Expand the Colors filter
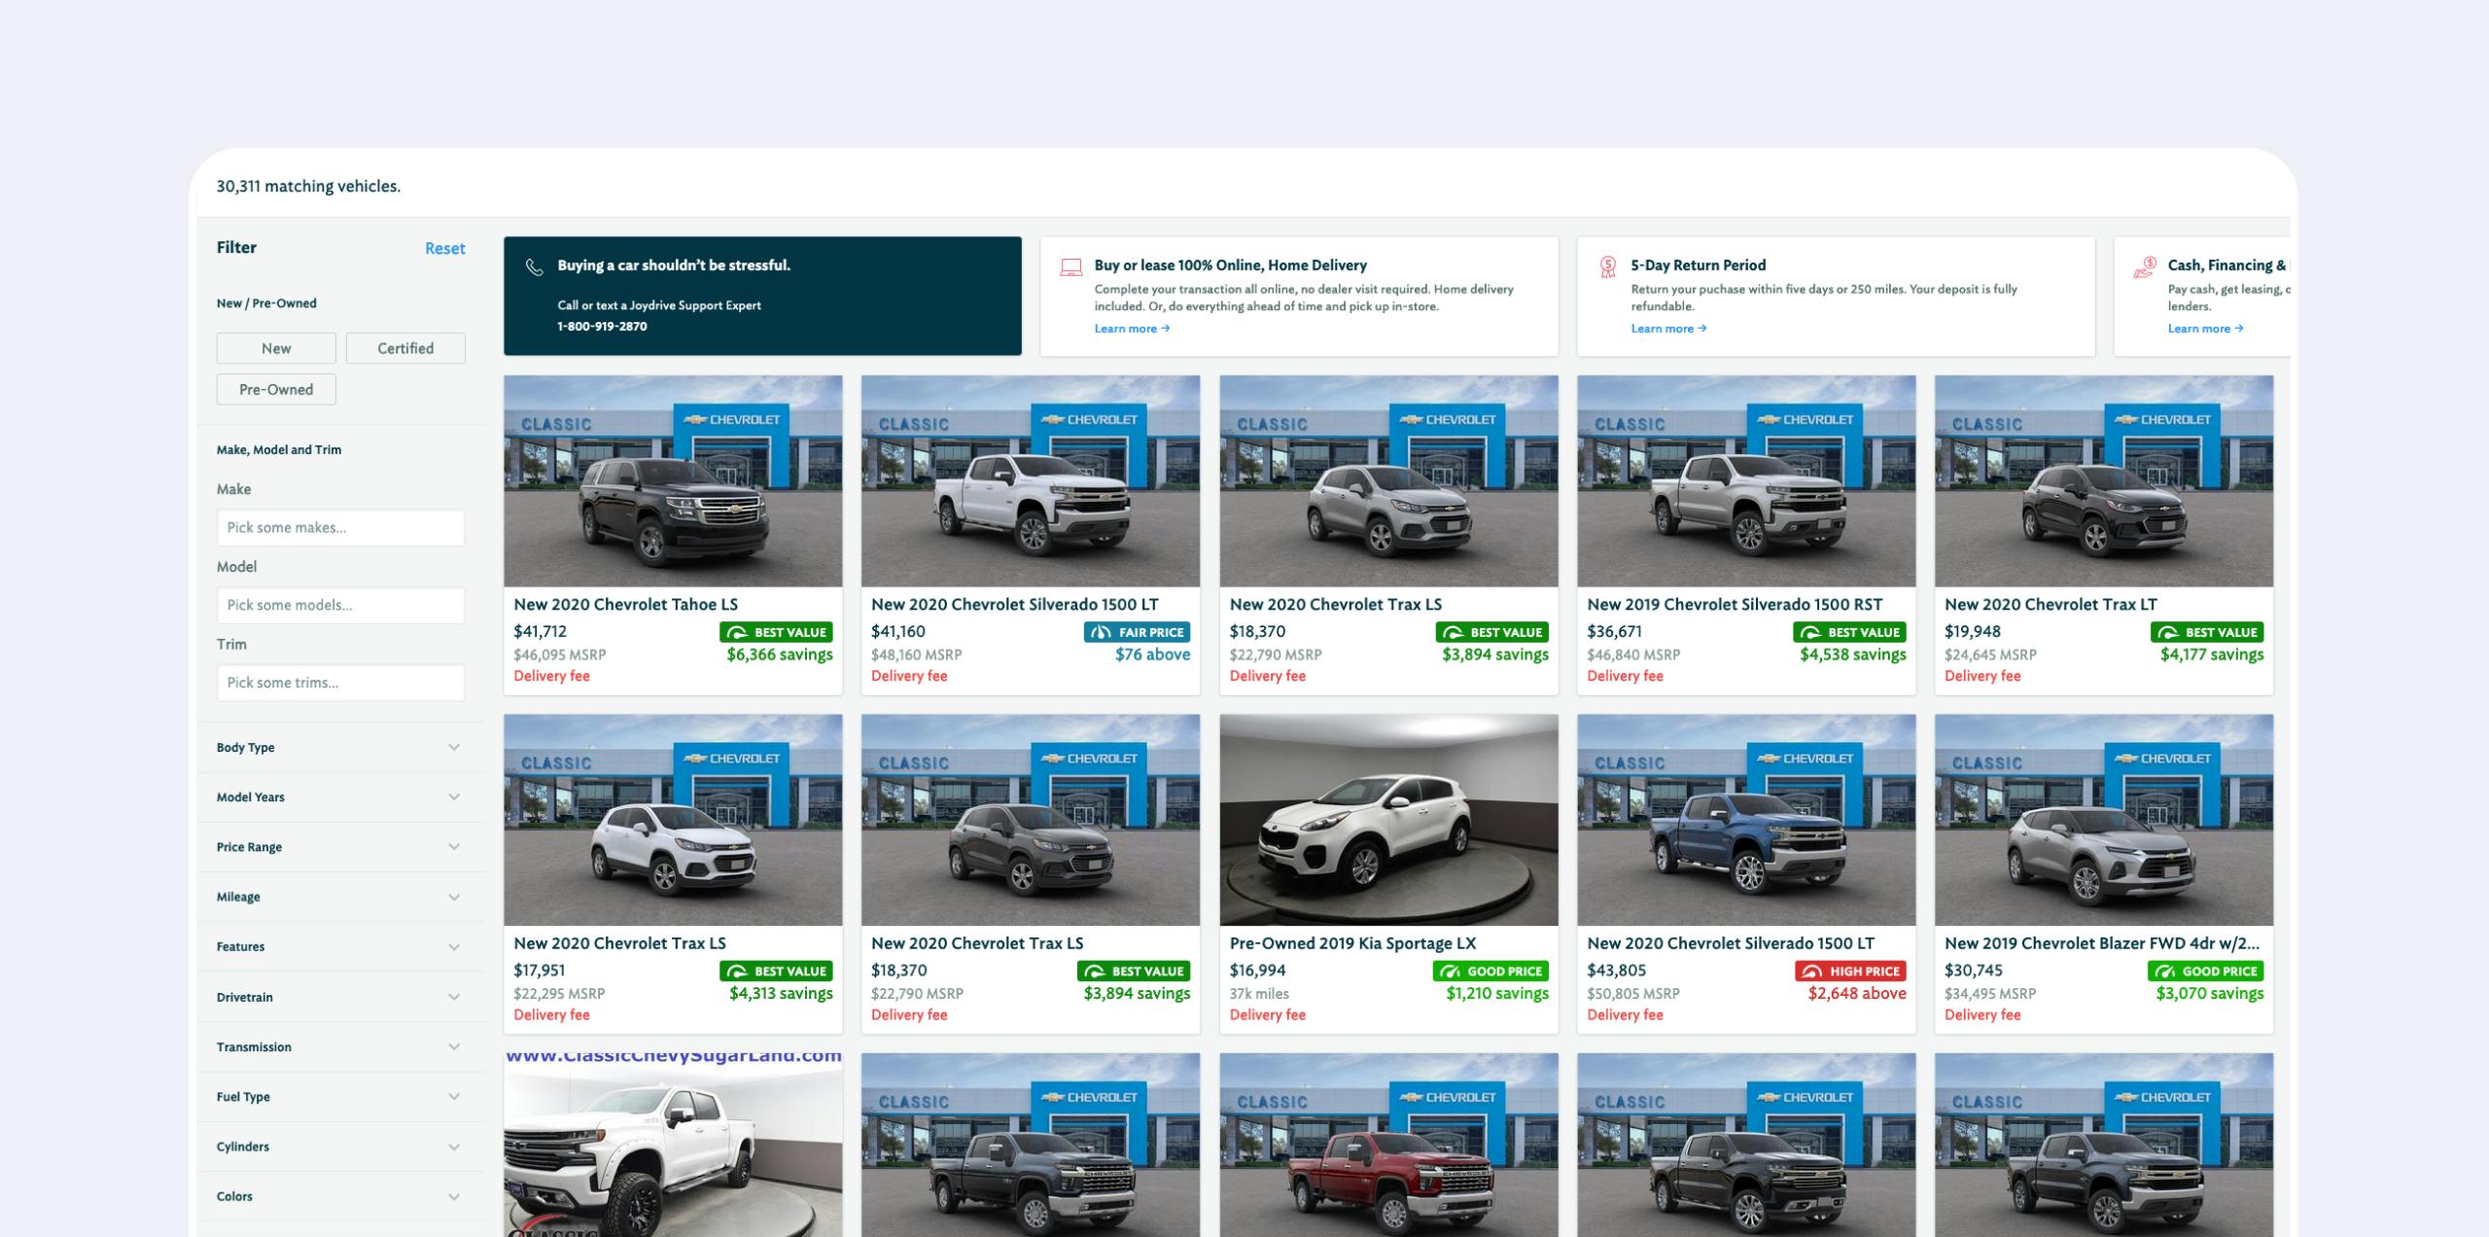Screen dimensions: 2489x1237 [338, 1196]
